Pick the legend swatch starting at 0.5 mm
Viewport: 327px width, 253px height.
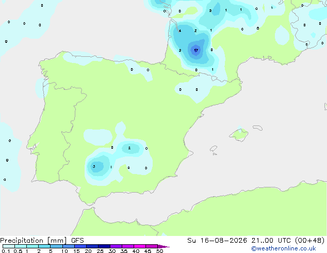pyautogui.click(x=21, y=246)
